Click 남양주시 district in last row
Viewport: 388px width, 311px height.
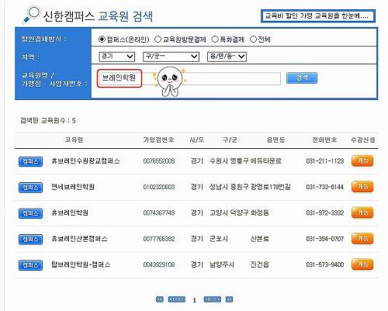222,264
